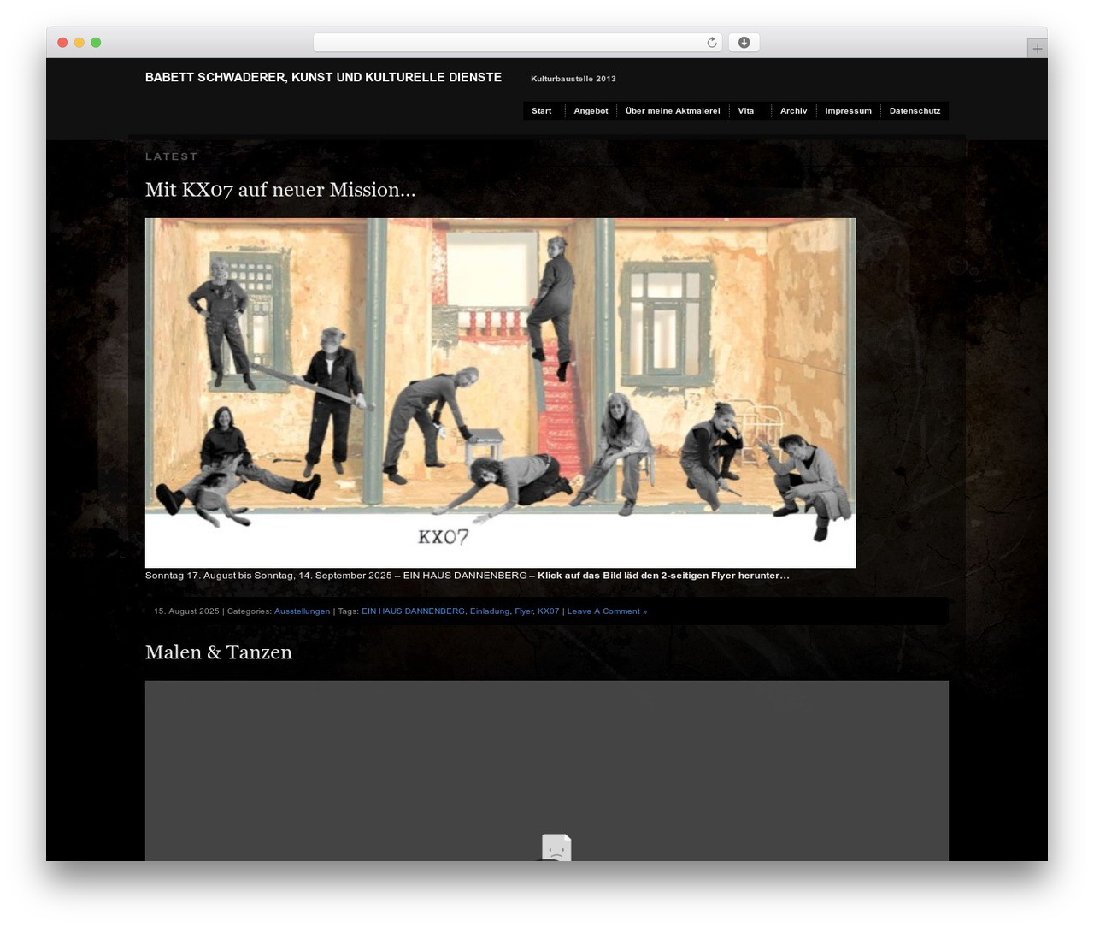The image size is (1094, 927).
Task: Open the Malen & Tanzen post title
Action: click(x=219, y=652)
